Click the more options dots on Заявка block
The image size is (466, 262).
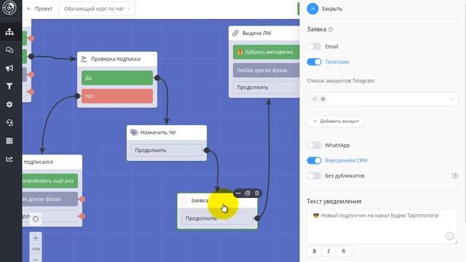point(238,194)
